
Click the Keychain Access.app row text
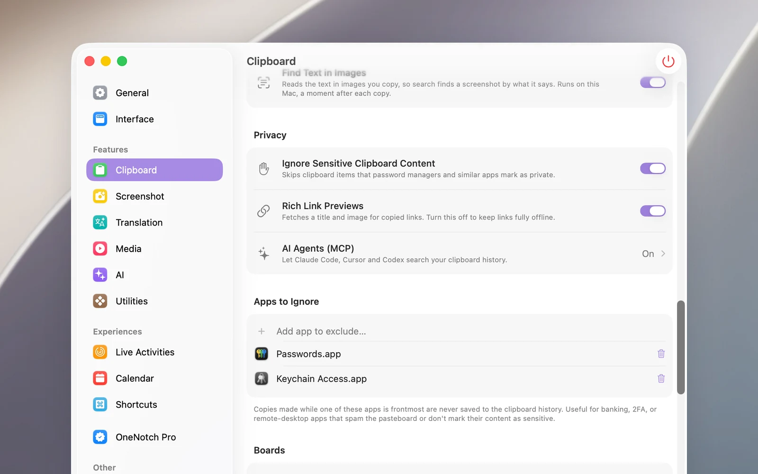coord(321,379)
